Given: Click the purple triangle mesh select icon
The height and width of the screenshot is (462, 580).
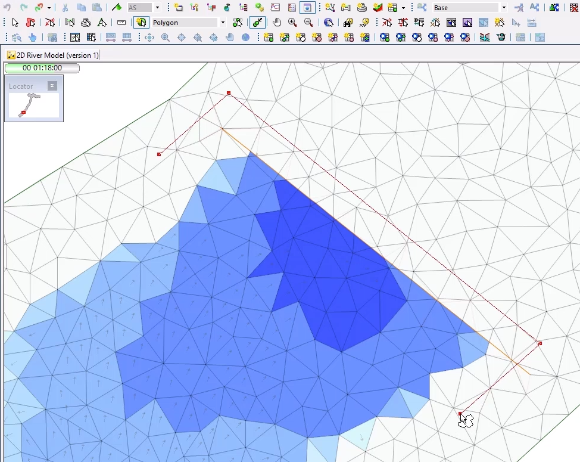Looking at the screenshot, I should (x=467, y=23).
